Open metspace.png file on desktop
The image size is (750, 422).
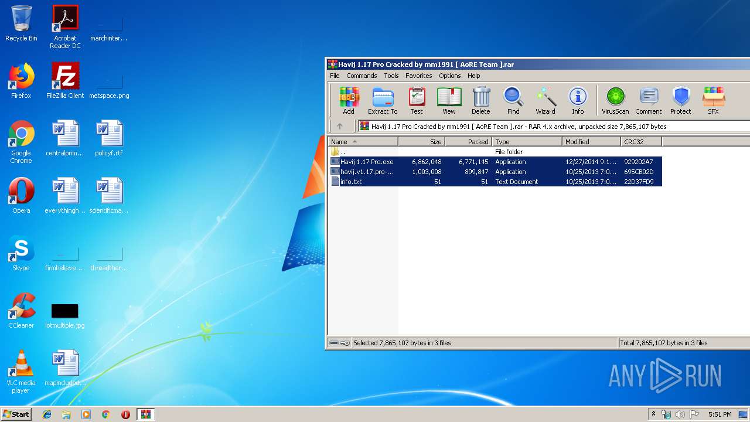[109, 85]
